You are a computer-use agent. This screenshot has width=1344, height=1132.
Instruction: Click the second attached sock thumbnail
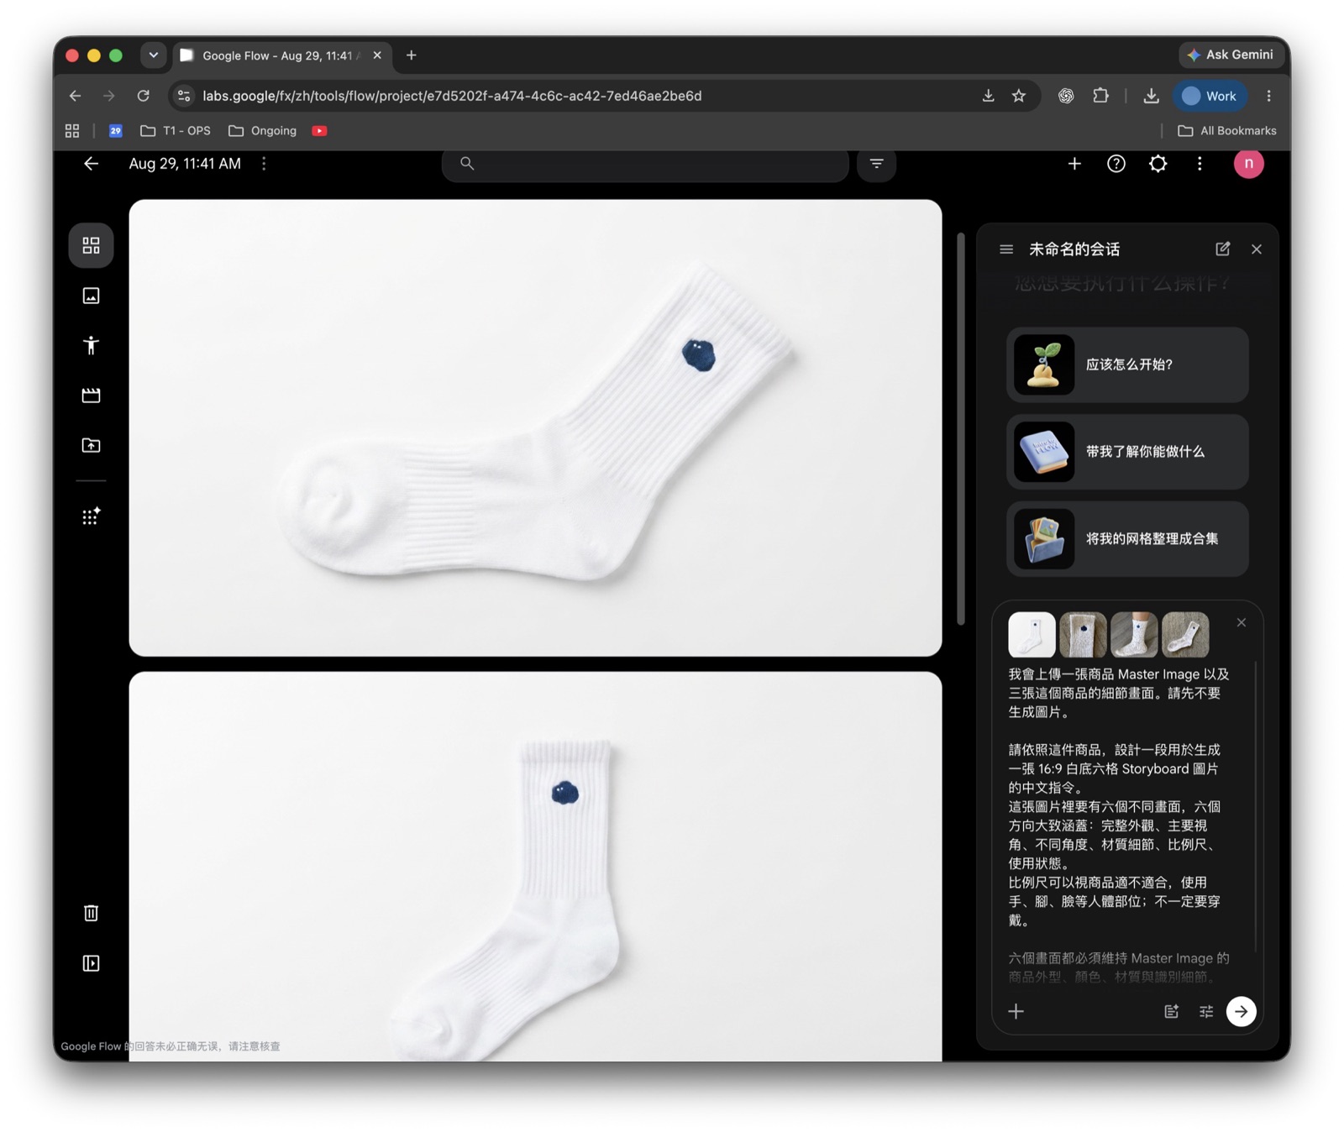click(1083, 635)
